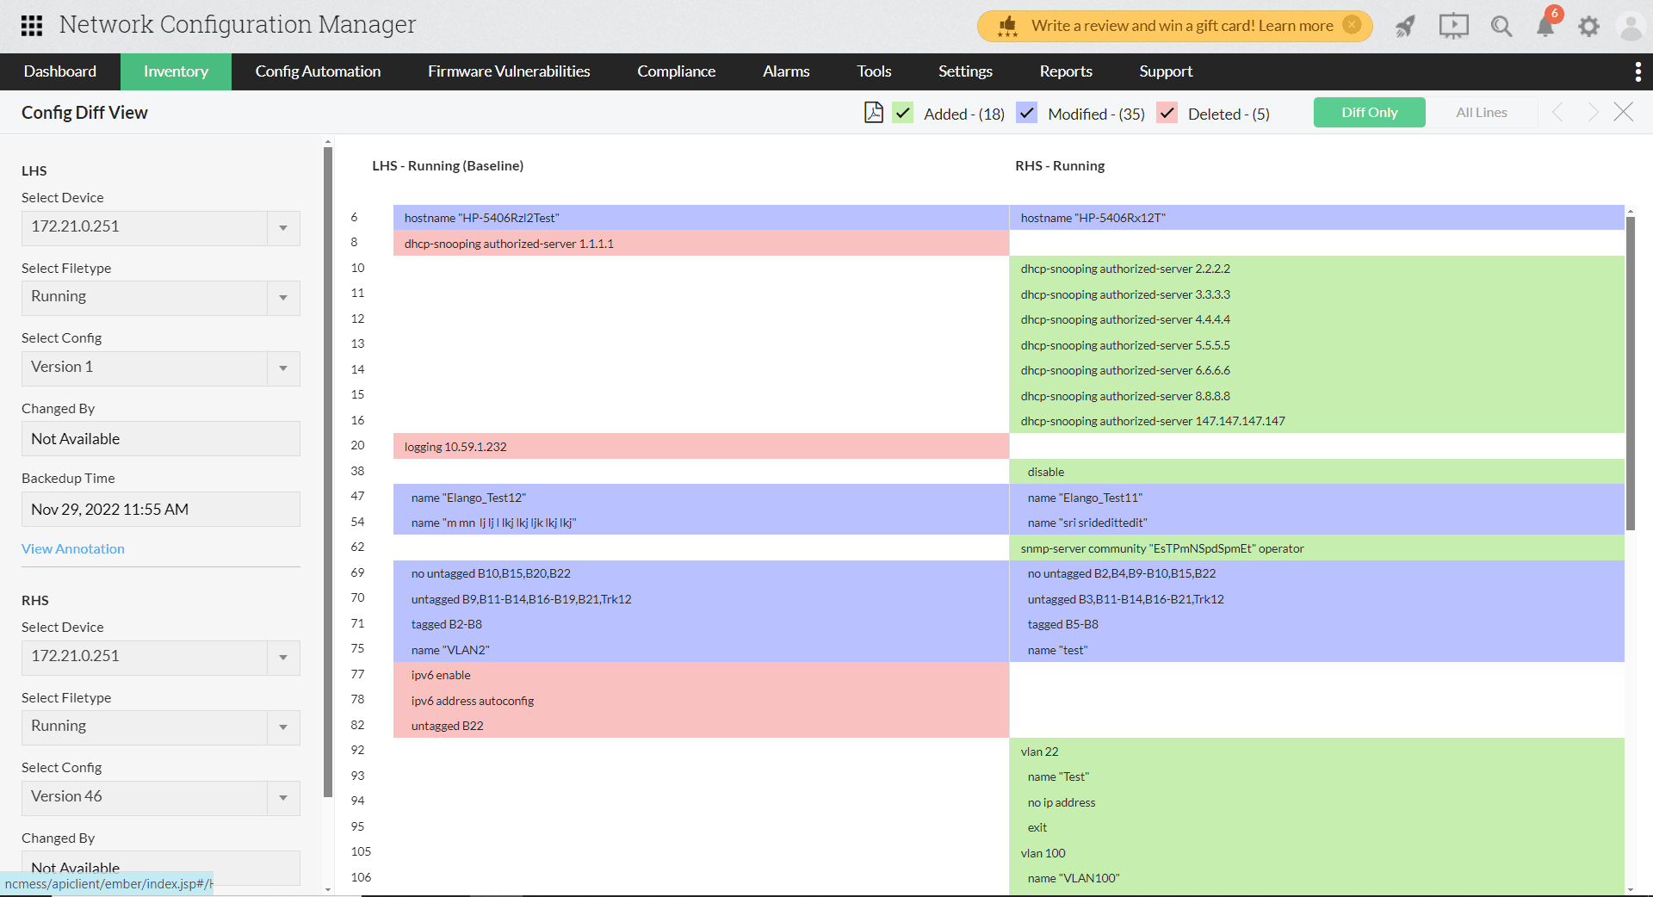Open the global search magnifier

1500,27
